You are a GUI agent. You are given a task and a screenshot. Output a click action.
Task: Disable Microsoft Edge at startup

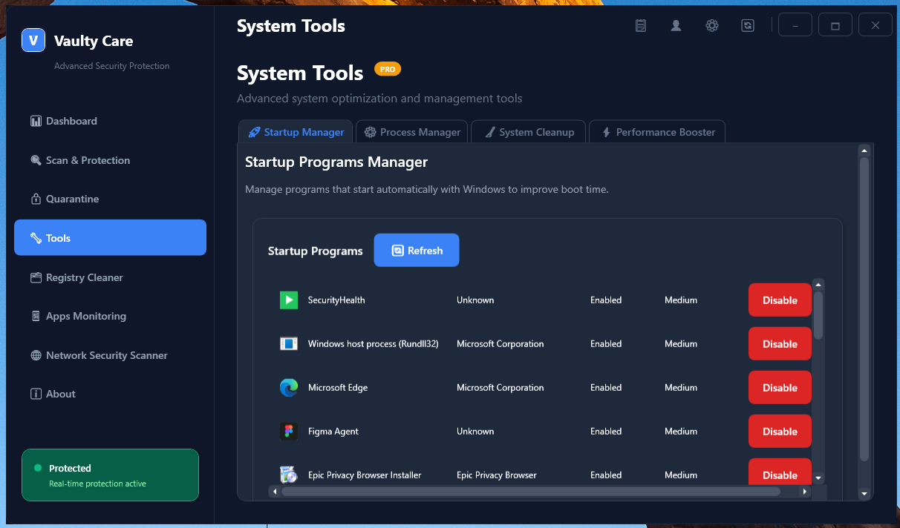pos(780,388)
